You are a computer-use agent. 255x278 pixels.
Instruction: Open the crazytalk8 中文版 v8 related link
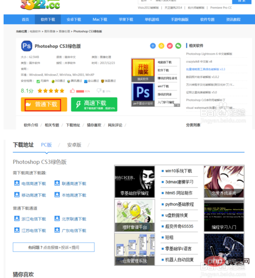tap(199, 62)
